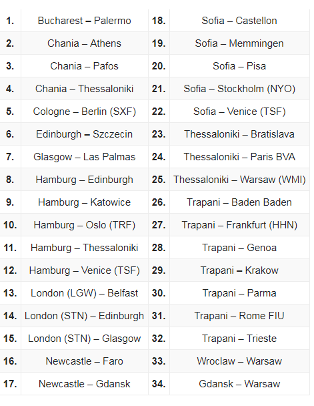Click Trapani – Frankfurt (HHN) route

click(x=239, y=225)
